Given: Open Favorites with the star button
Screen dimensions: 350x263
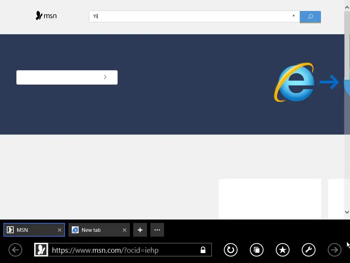Looking at the screenshot, I should pos(283,250).
